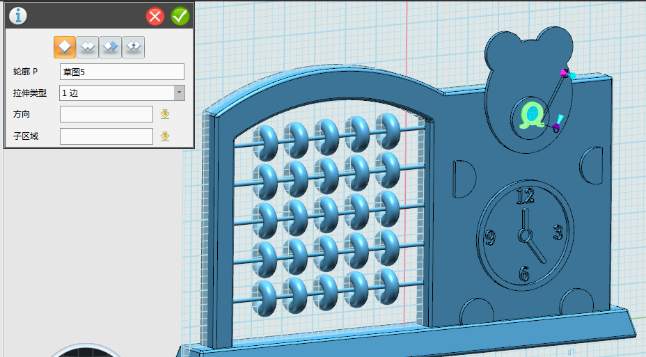646x357 pixels.
Task: Click the blue info icon in dialog header
Action: 17,15
